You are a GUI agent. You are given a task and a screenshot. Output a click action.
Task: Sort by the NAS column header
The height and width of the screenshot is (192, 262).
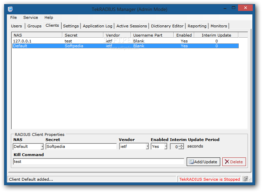[37, 35]
